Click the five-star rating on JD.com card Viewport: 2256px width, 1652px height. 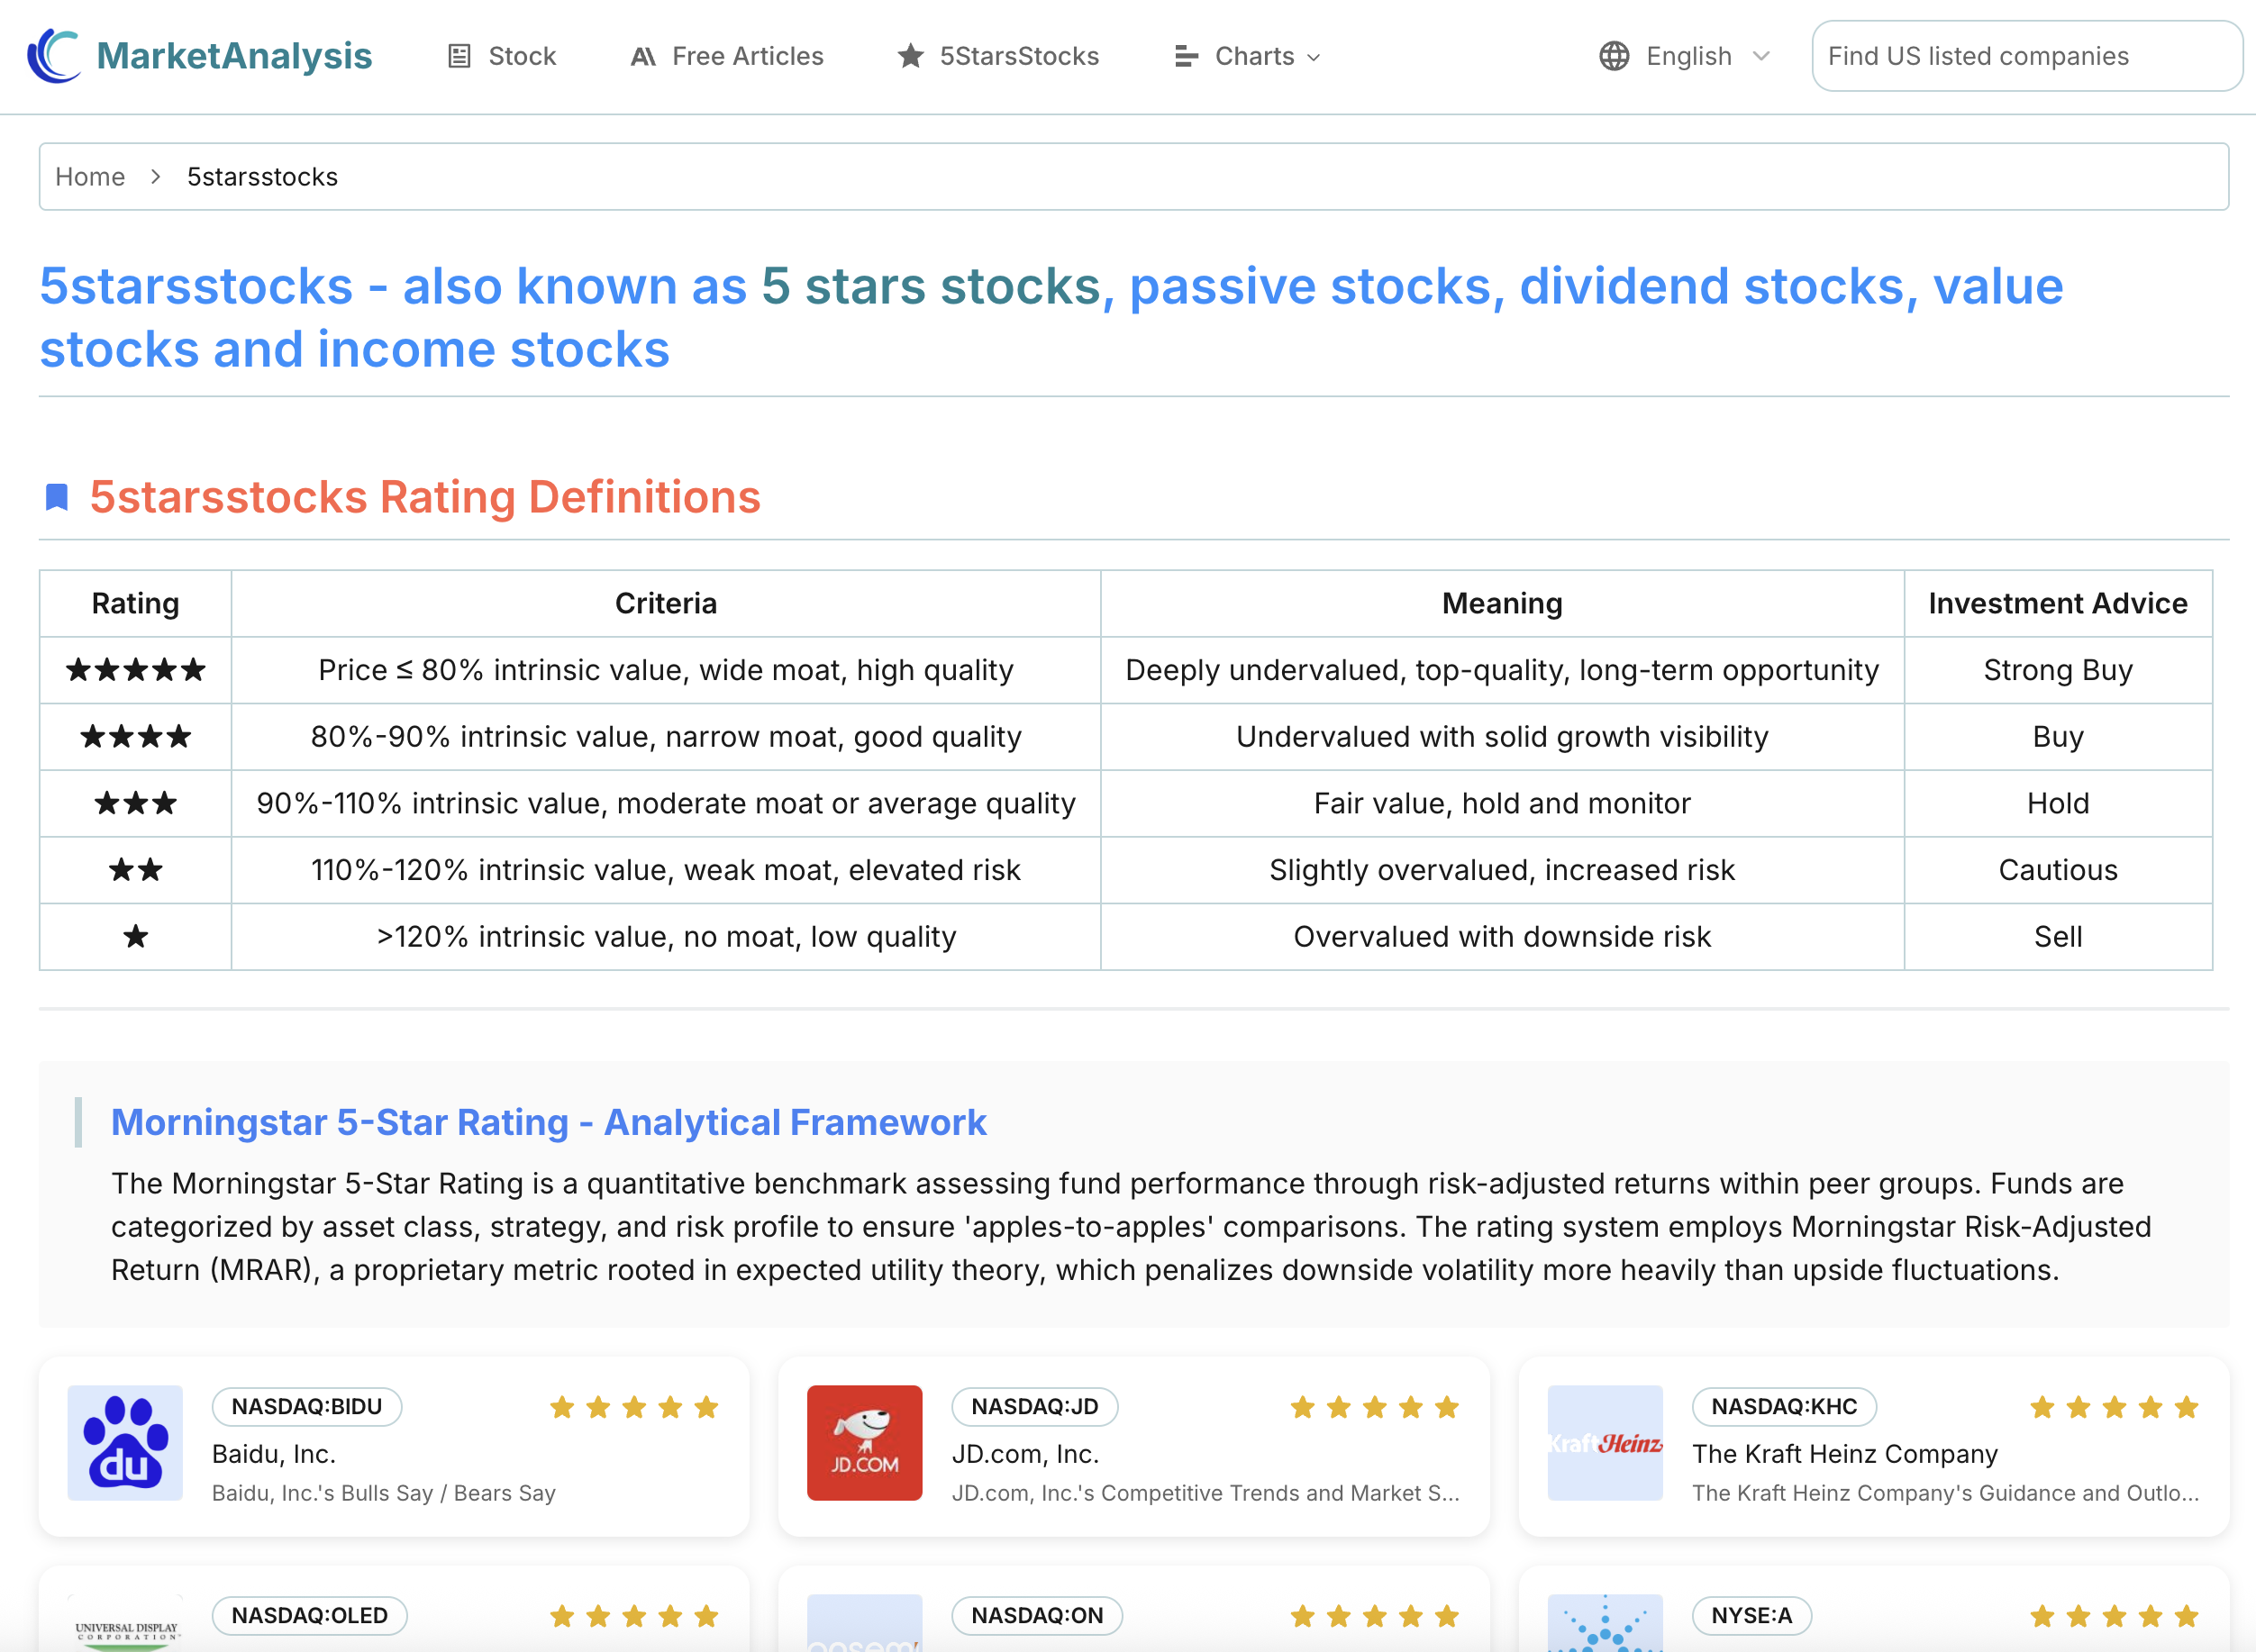(1375, 1408)
